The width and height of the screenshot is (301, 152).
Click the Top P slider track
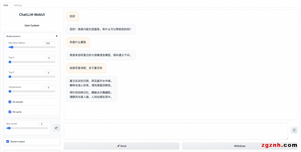(32, 77)
